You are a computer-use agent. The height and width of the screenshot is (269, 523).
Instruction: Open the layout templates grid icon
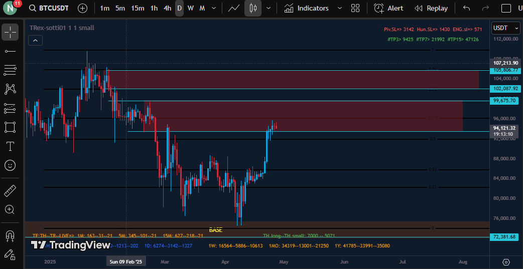(355, 9)
